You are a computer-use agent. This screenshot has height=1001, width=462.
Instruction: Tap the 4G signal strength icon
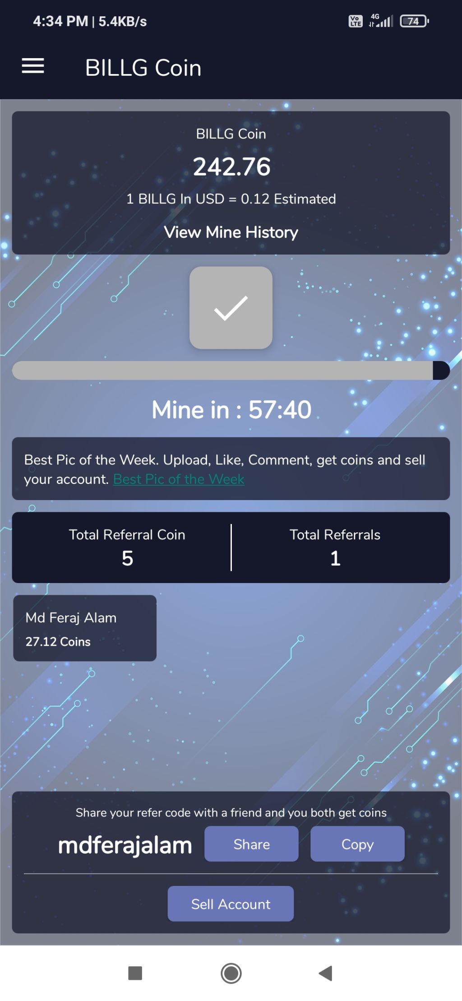point(381,20)
